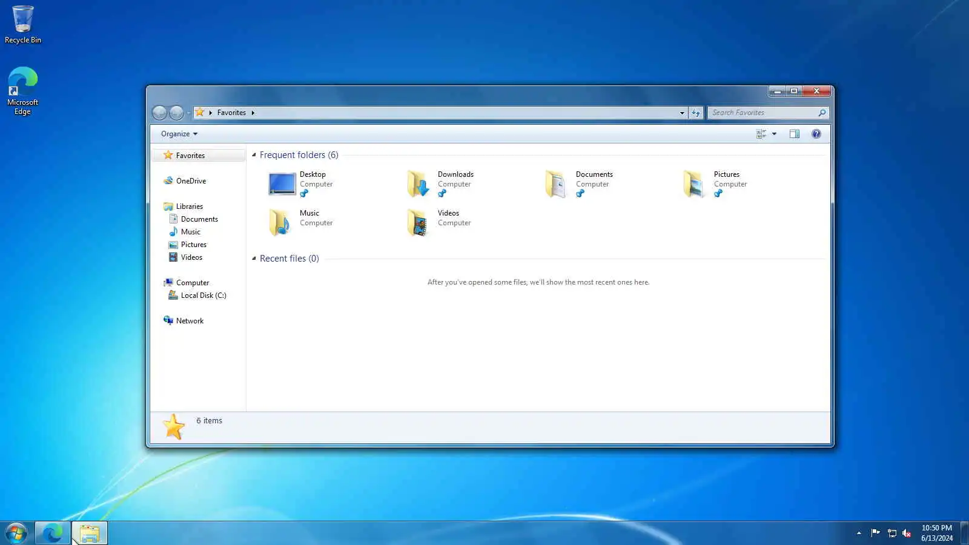Open the Start menu orb

click(x=16, y=533)
